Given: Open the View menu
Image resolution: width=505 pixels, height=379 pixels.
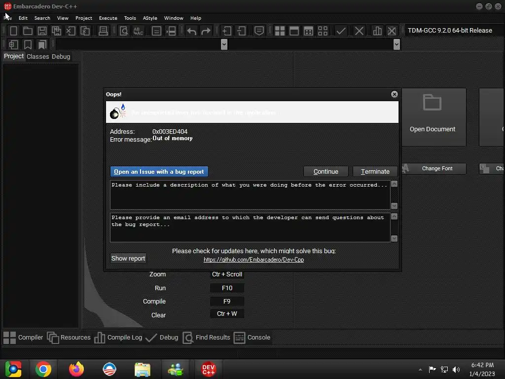Looking at the screenshot, I should pos(63,18).
